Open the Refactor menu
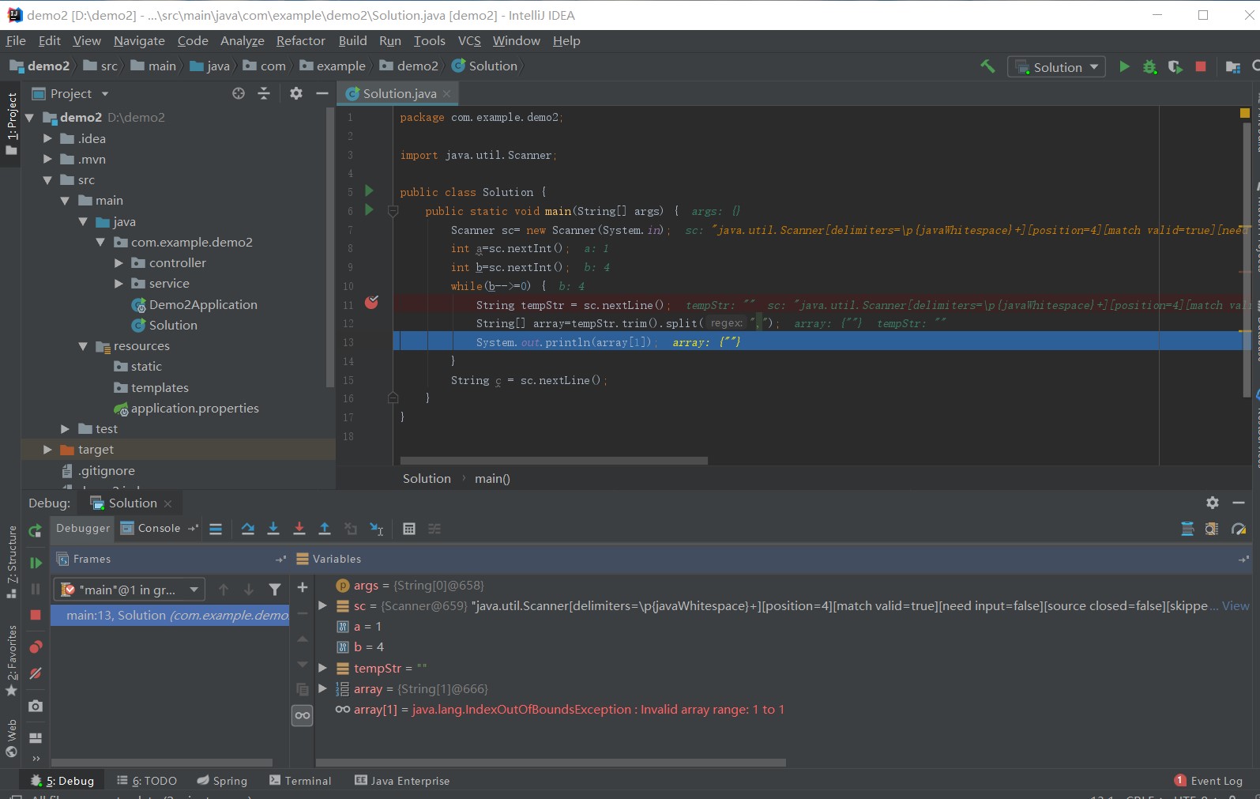Image resolution: width=1260 pixels, height=799 pixels. (300, 40)
